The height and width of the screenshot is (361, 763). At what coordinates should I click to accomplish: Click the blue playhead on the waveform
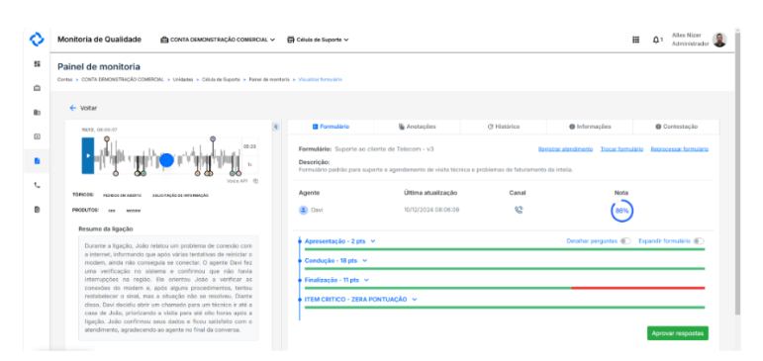click(x=166, y=160)
